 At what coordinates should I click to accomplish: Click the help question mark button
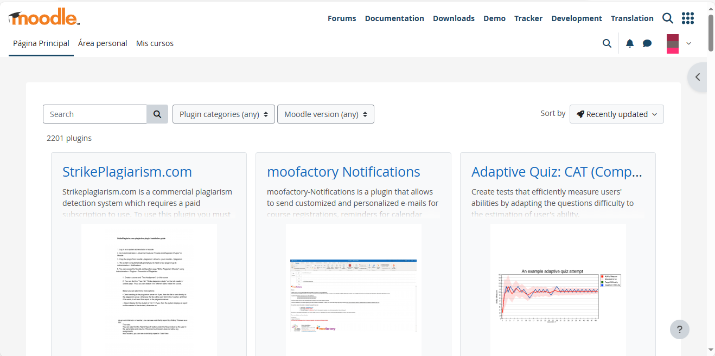coord(680,329)
